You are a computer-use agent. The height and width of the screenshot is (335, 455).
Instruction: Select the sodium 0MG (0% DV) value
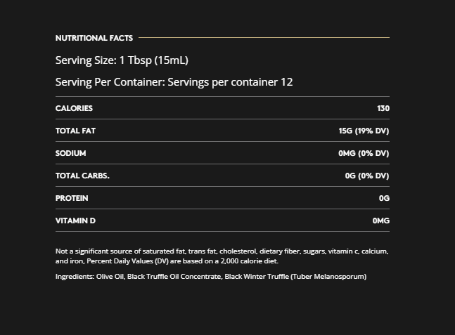click(364, 153)
